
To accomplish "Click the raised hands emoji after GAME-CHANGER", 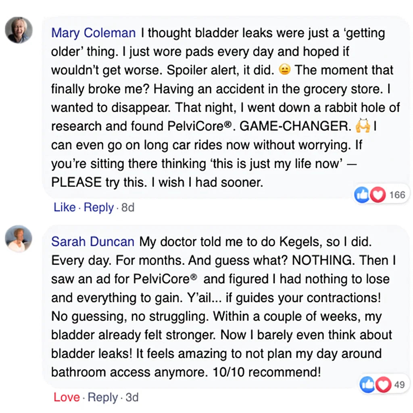I will pyautogui.click(x=362, y=126).
